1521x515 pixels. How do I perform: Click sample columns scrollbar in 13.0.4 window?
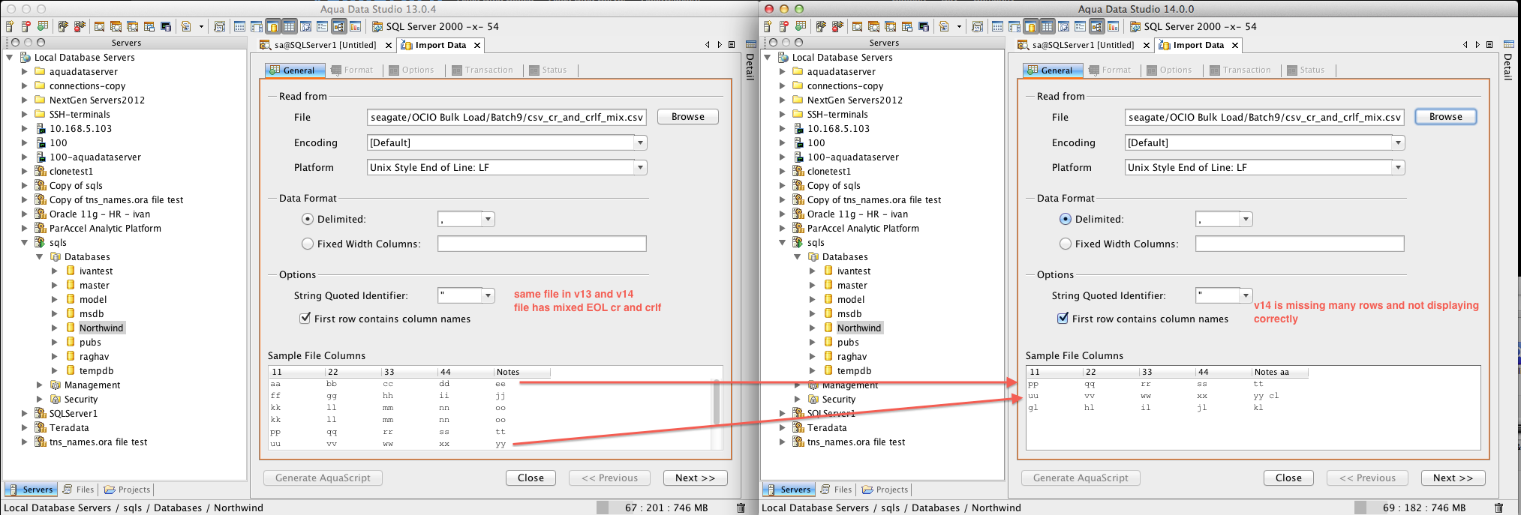tap(717, 403)
